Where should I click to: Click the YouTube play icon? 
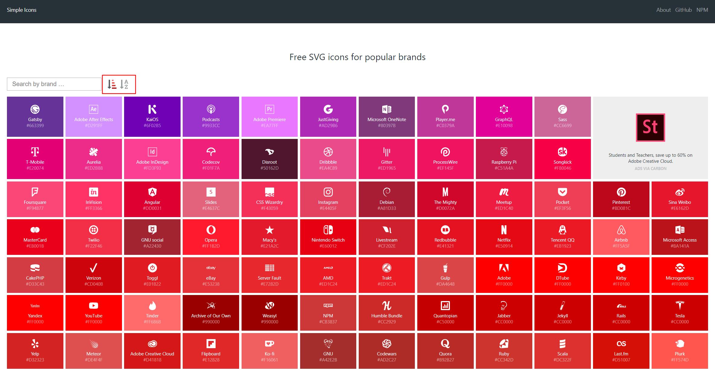tap(94, 306)
